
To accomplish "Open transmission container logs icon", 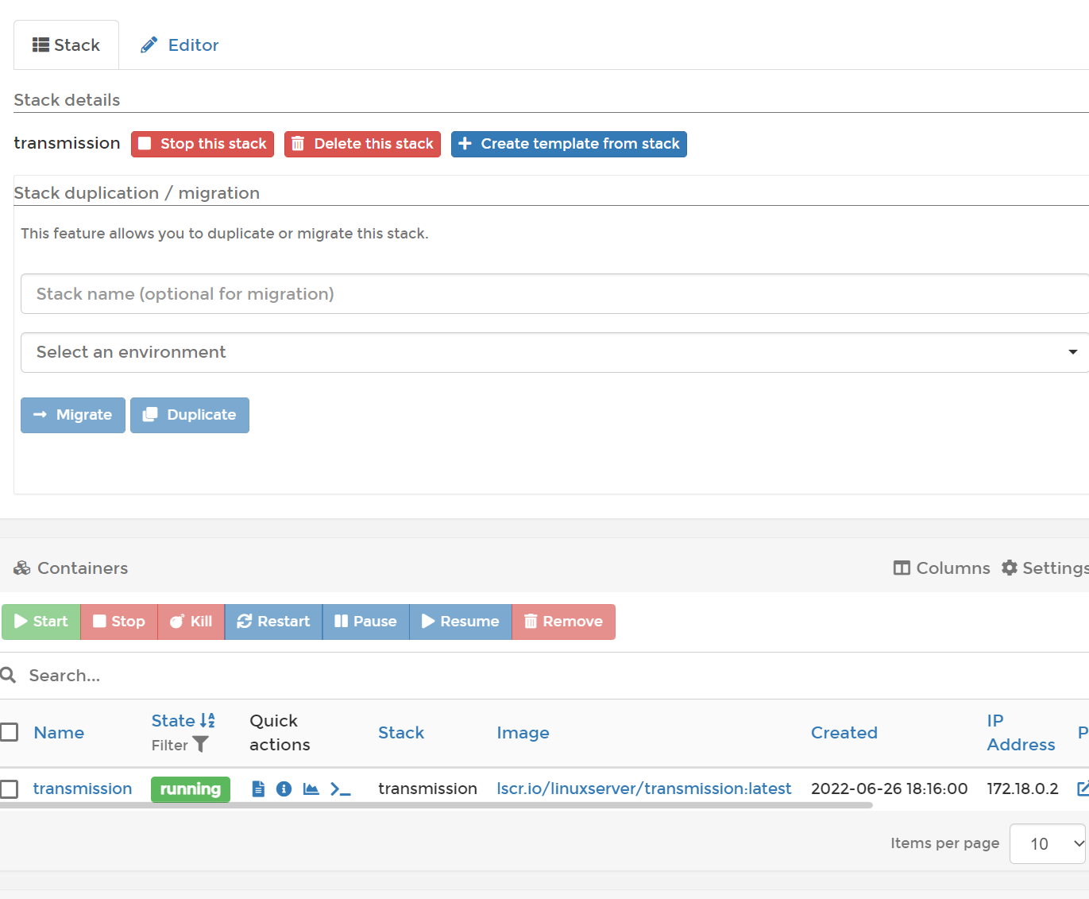I will tap(258, 789).
